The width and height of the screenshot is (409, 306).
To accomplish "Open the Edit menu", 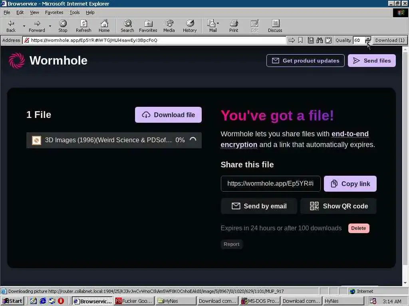I will 20,12.
